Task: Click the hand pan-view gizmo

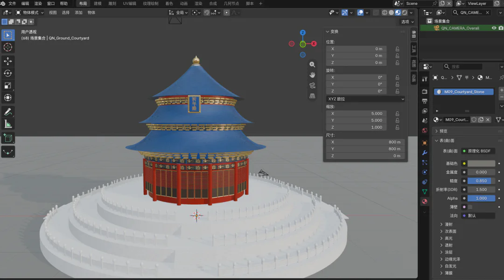Action: click(312, 75)
